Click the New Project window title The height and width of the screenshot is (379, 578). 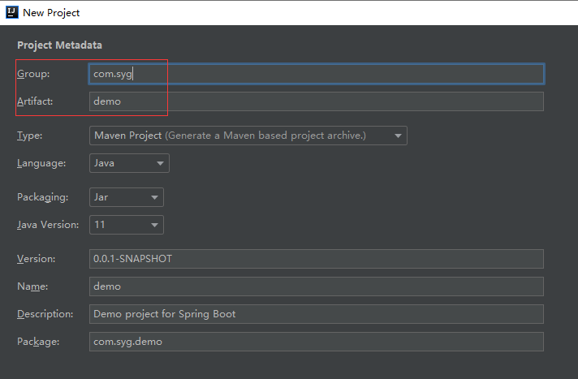(51, 12)
